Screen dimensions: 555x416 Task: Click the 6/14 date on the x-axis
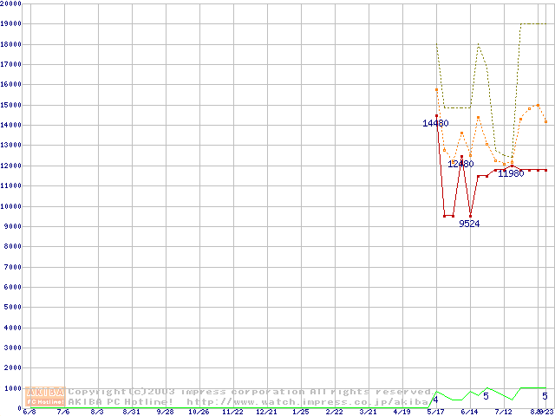(x=469, y=413)
